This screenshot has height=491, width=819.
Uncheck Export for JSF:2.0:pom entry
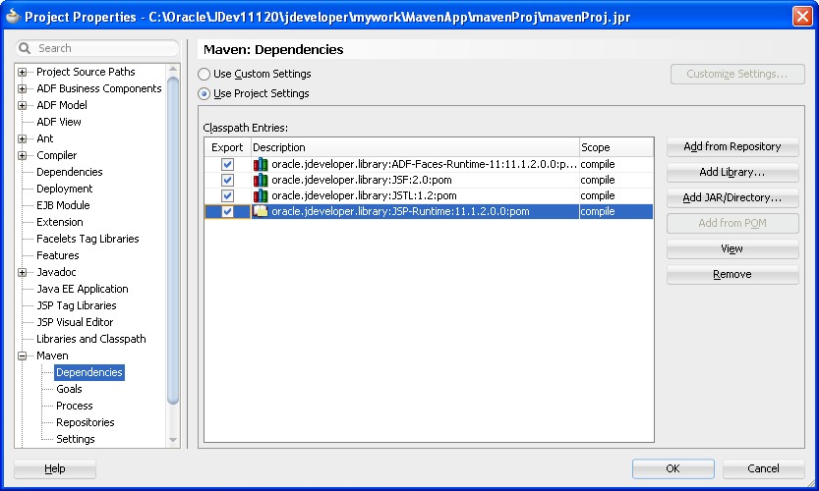click(227, 180)
